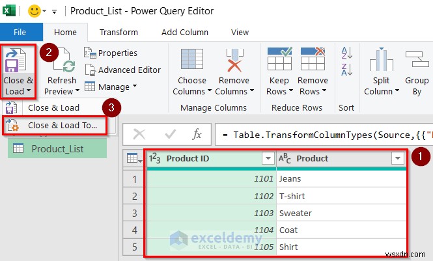Click the cell containing 1103
Viewport: 433px width, 261px height.
click(x=212, y=213)
